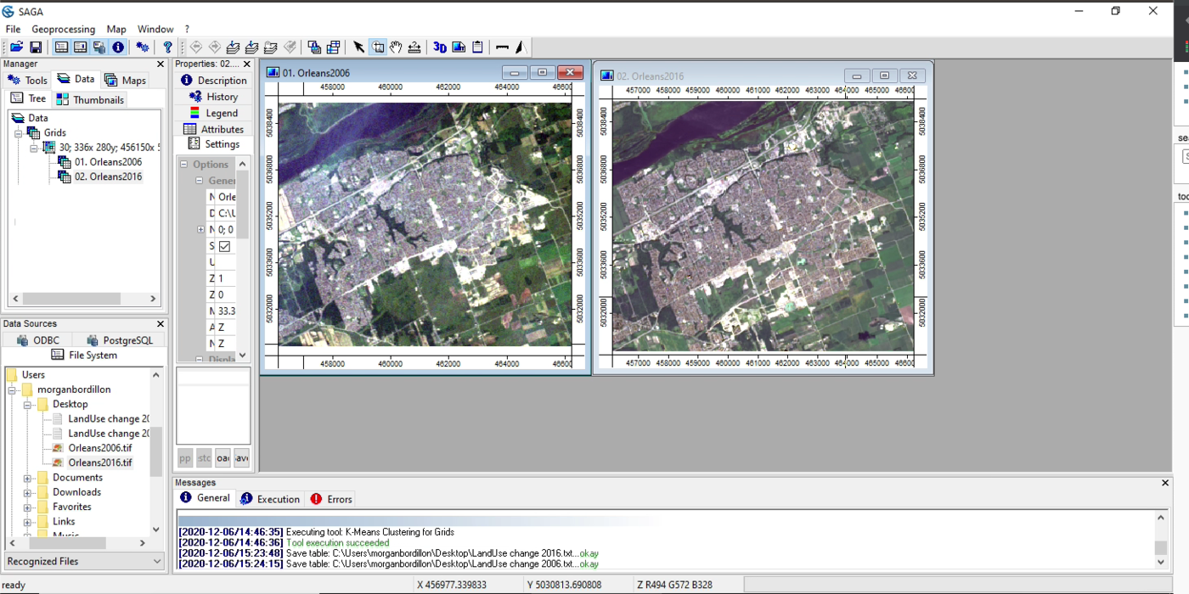This screenshot has width=1189, height=594.
Task: Click the measure distance toolbar icon
Action: 501,47
